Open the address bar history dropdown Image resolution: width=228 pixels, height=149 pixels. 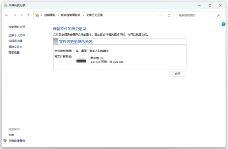[x=161, y=16]
